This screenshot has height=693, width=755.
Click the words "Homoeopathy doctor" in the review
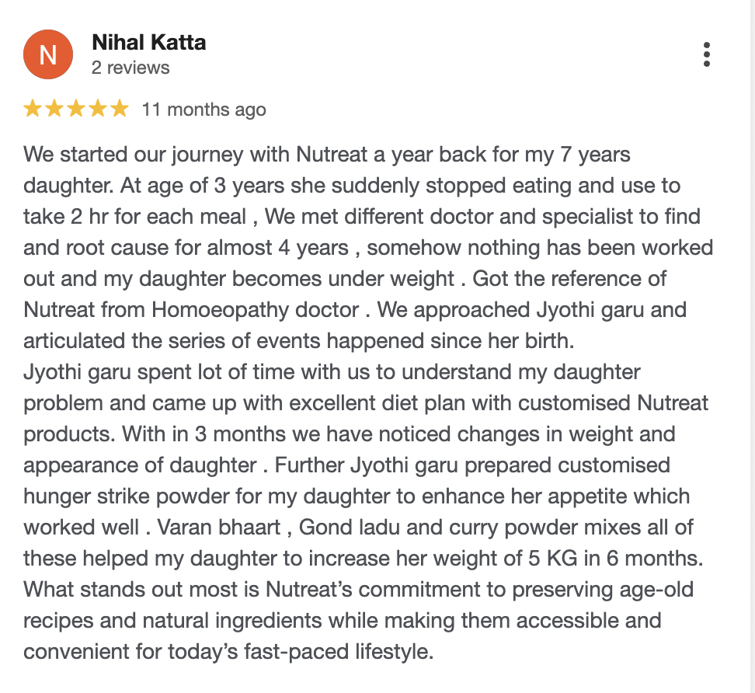click(x=256, y=310)
